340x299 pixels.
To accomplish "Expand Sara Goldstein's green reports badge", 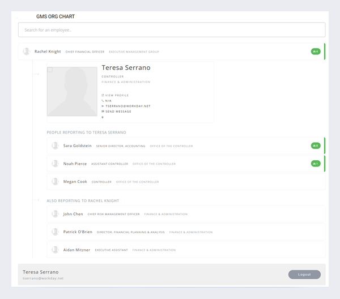I will click(x=315, y=146).
